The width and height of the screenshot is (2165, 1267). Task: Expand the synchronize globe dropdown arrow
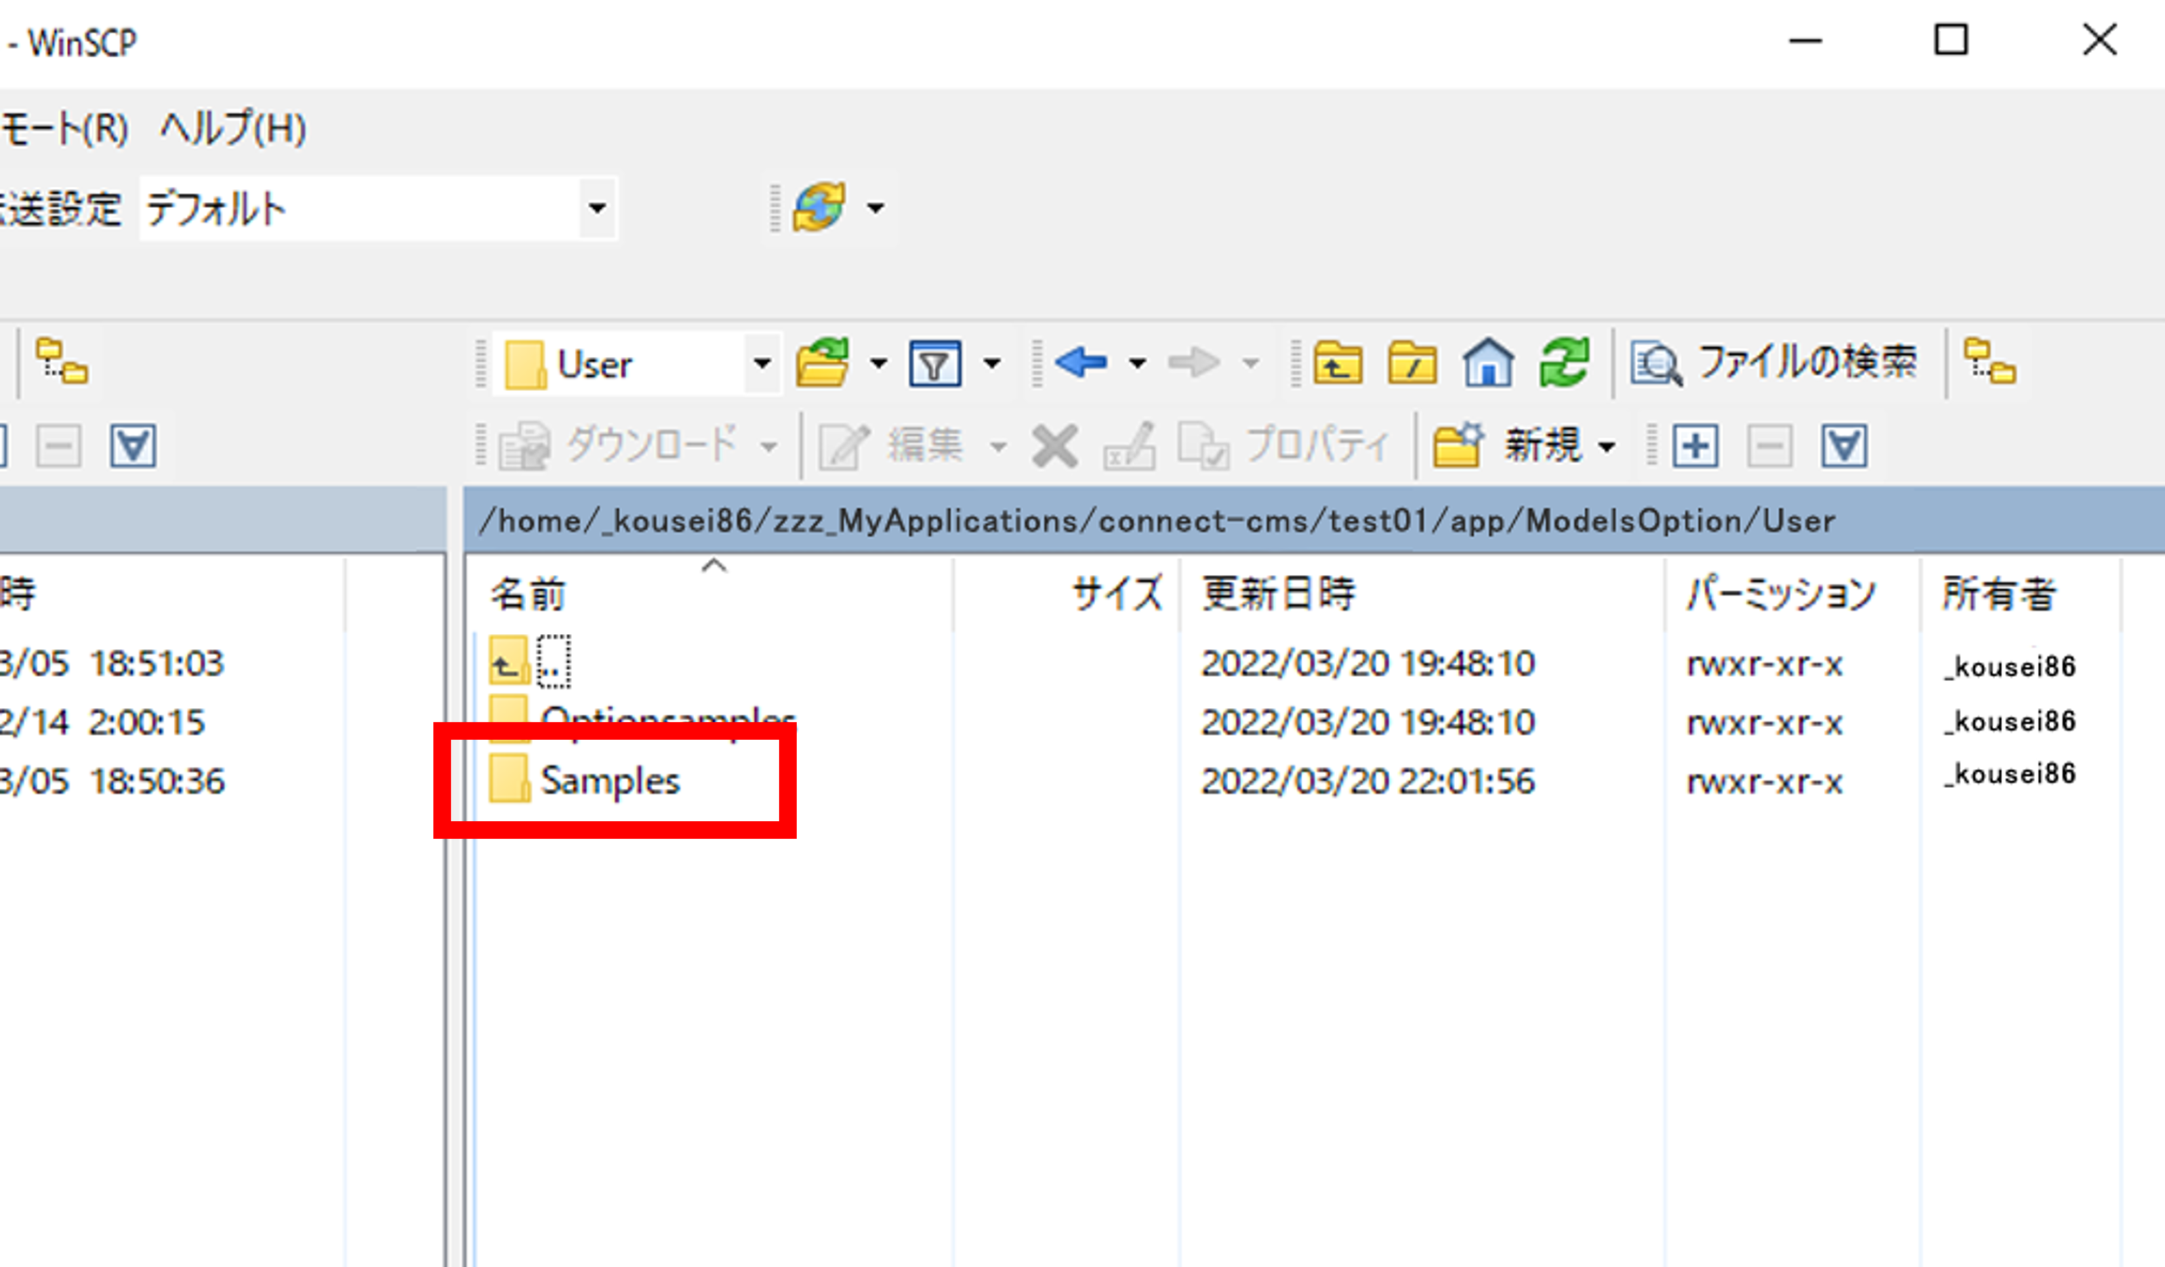point(875,208)
